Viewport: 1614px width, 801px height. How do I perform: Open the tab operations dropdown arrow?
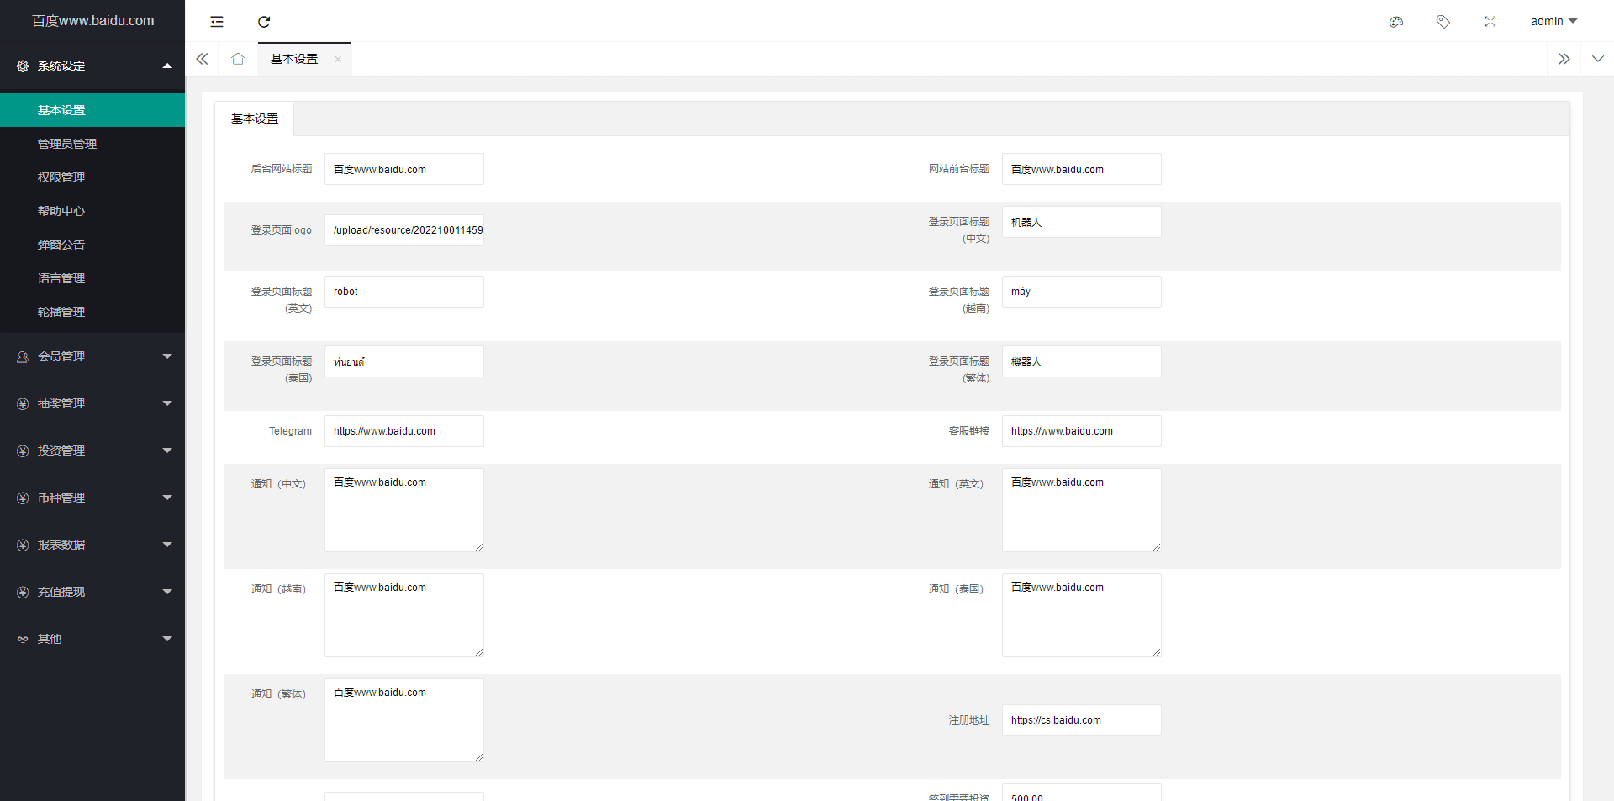pos(1597,59)
